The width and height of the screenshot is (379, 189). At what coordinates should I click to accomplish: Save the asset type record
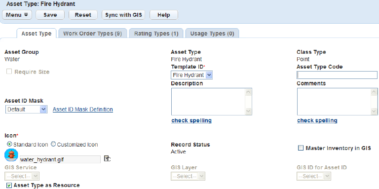pyautogui.click(x=50, y=15)
